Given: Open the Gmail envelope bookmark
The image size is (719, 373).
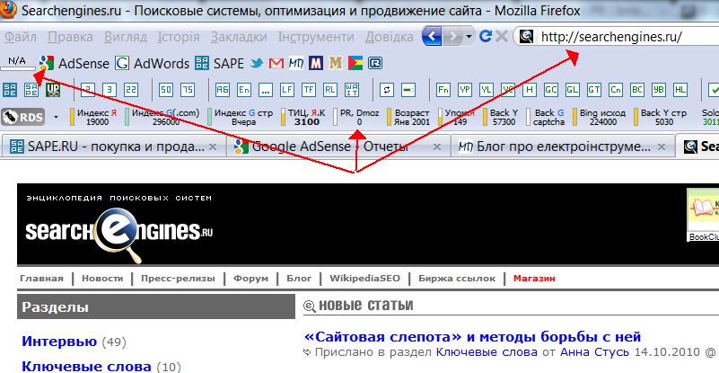Looking at the screenshot, I should click(x=276, y=64).
